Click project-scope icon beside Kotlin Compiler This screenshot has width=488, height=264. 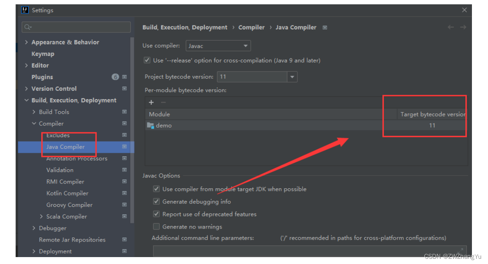[x=125, y=193]
